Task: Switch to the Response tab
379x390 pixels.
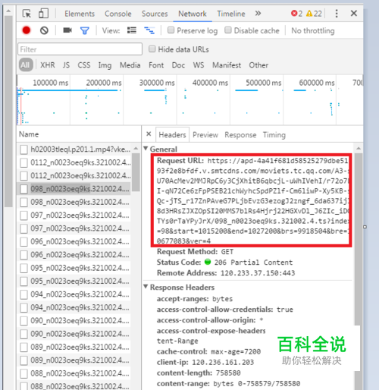Action: click(240, 135)
